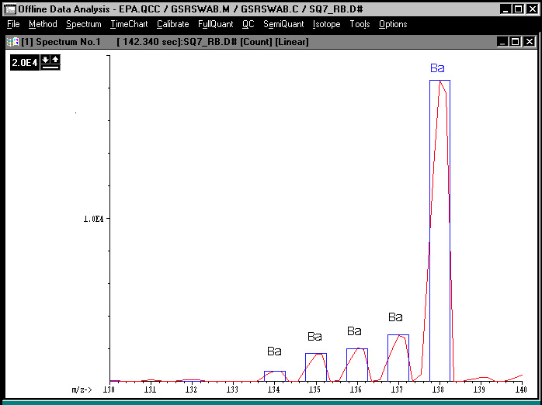Click the Spectrum No.1 window icon

point(12,41)
